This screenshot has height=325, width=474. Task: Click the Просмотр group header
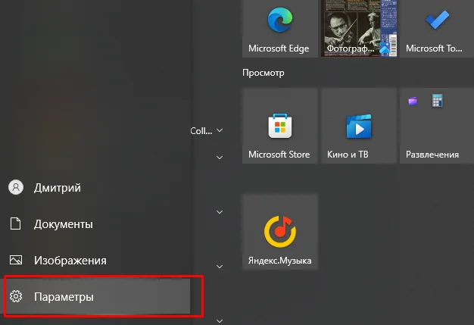pos(264,73)
